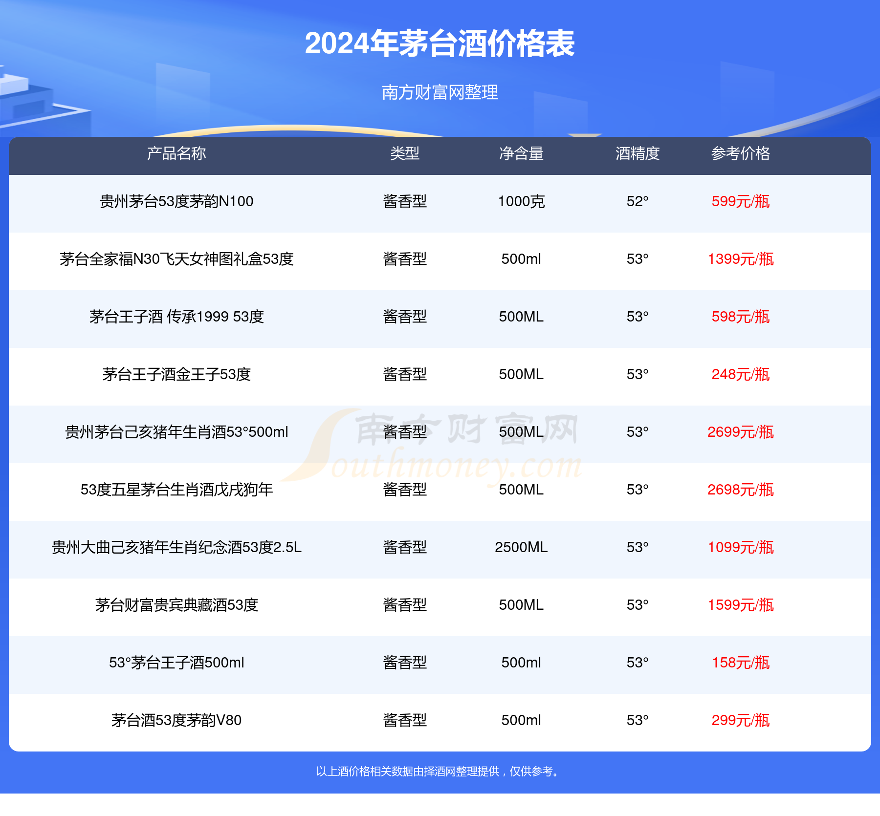The image size is (880, 816).
Task: Click the price 158元/瓶
Action: [741, 663]
